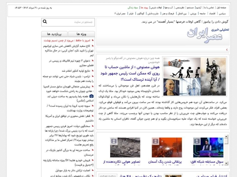The width and height of the screenshot is (237, 177).
Task: Open فروش خودرو هایما S7 link
Action: [x=68, y=162]
